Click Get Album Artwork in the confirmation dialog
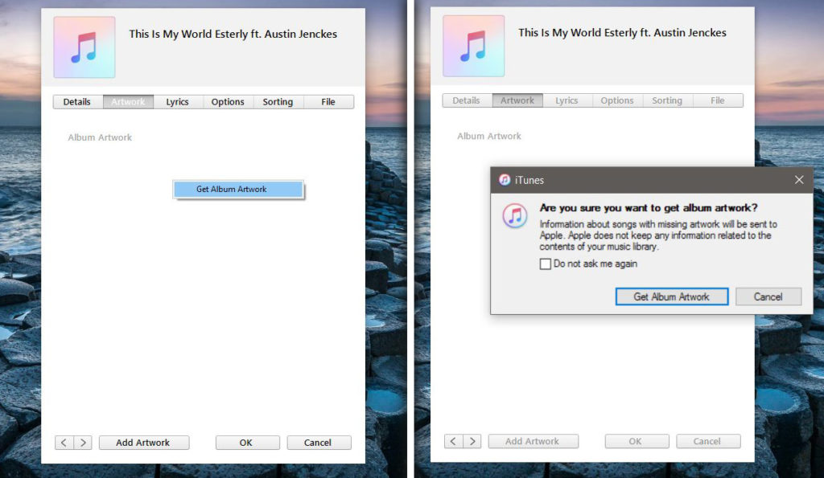 (x=671, y=296)
